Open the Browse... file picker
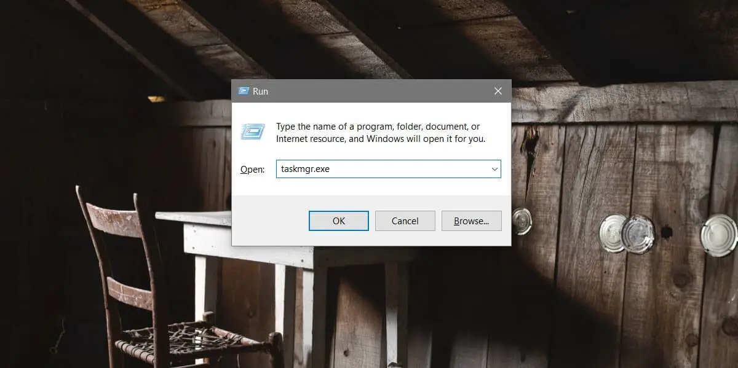 coord(472,221)
